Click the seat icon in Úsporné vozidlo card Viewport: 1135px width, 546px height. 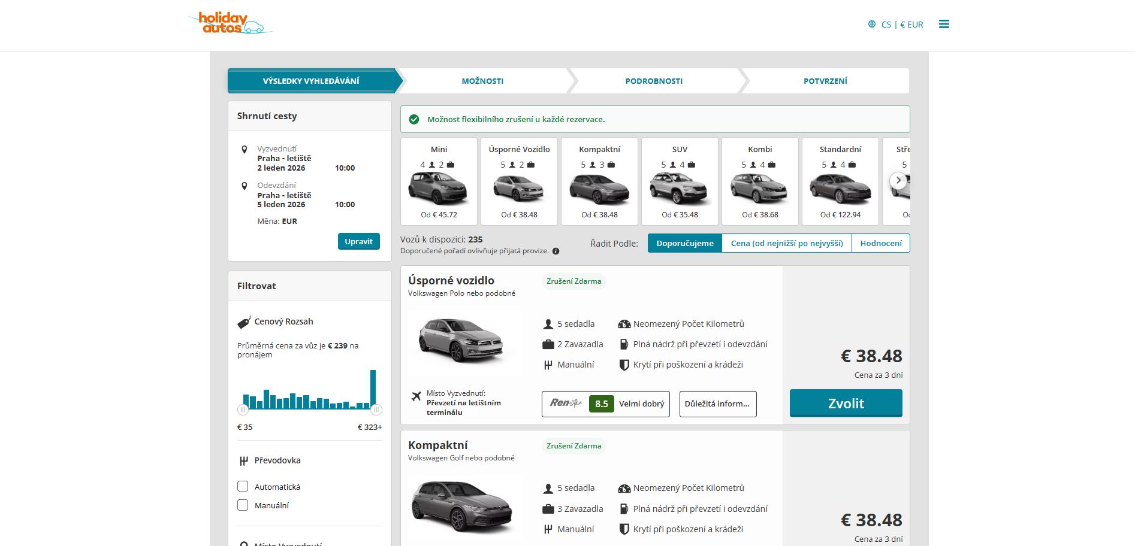point(548,324)
